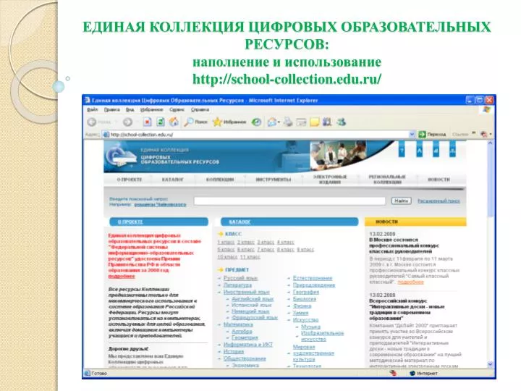Click the Найти search button
The width and height of the screenshot is (521, 391).
click(402, 201)
